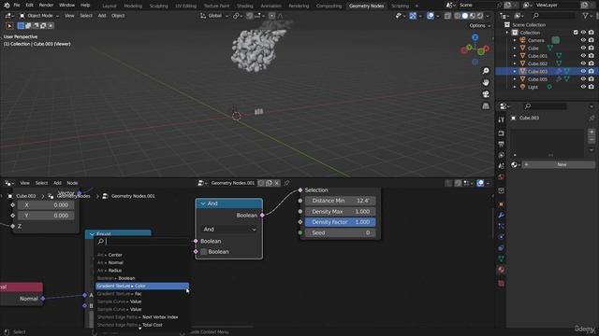Adjust Distance Min value field
The height and width of the screenshot is (336, 599).
(340, 201)
